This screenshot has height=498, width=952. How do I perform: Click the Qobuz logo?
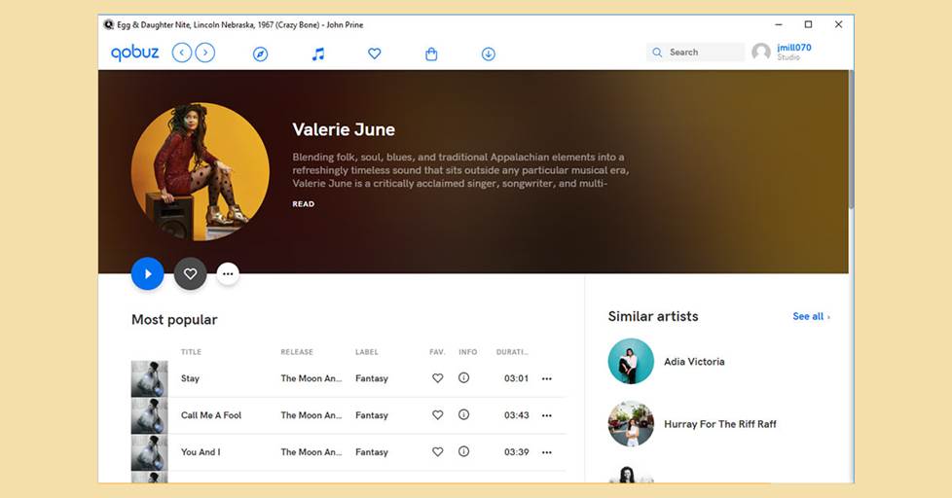click(134, 53)
